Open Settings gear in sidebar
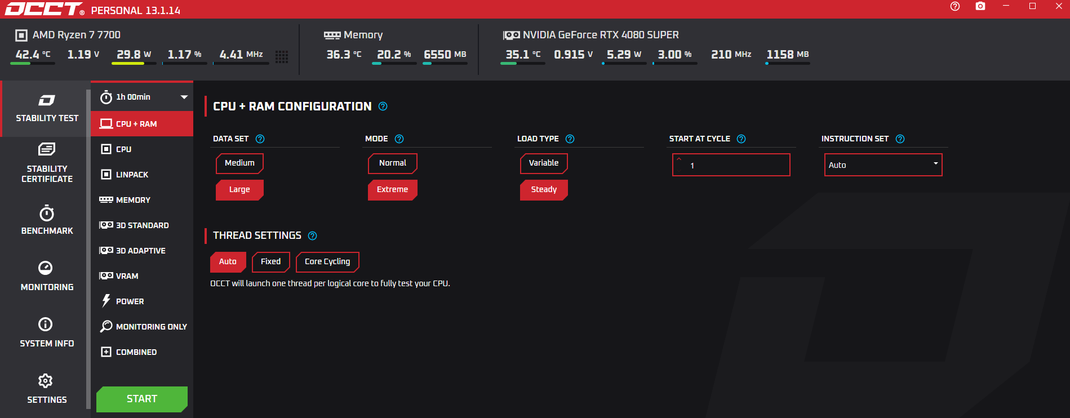Viewport: 1070px width, 418px height. pyautogui.click(x=46, y=381)
